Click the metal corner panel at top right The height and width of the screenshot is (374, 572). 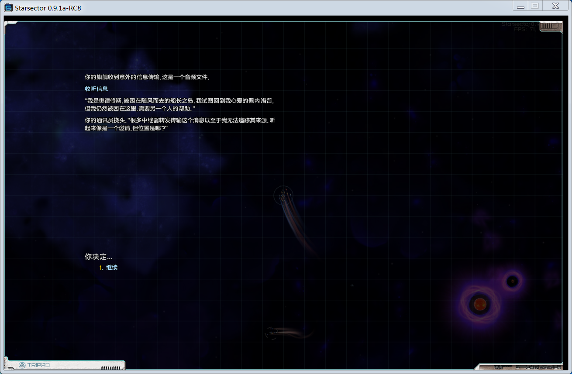click(x=550, y=27)
